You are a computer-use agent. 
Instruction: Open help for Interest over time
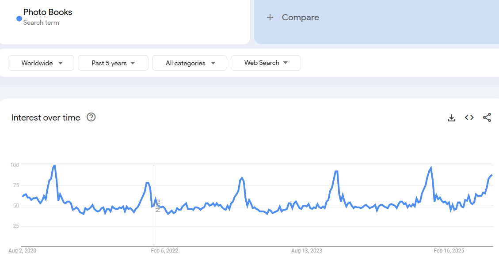[x=91, y=117]
